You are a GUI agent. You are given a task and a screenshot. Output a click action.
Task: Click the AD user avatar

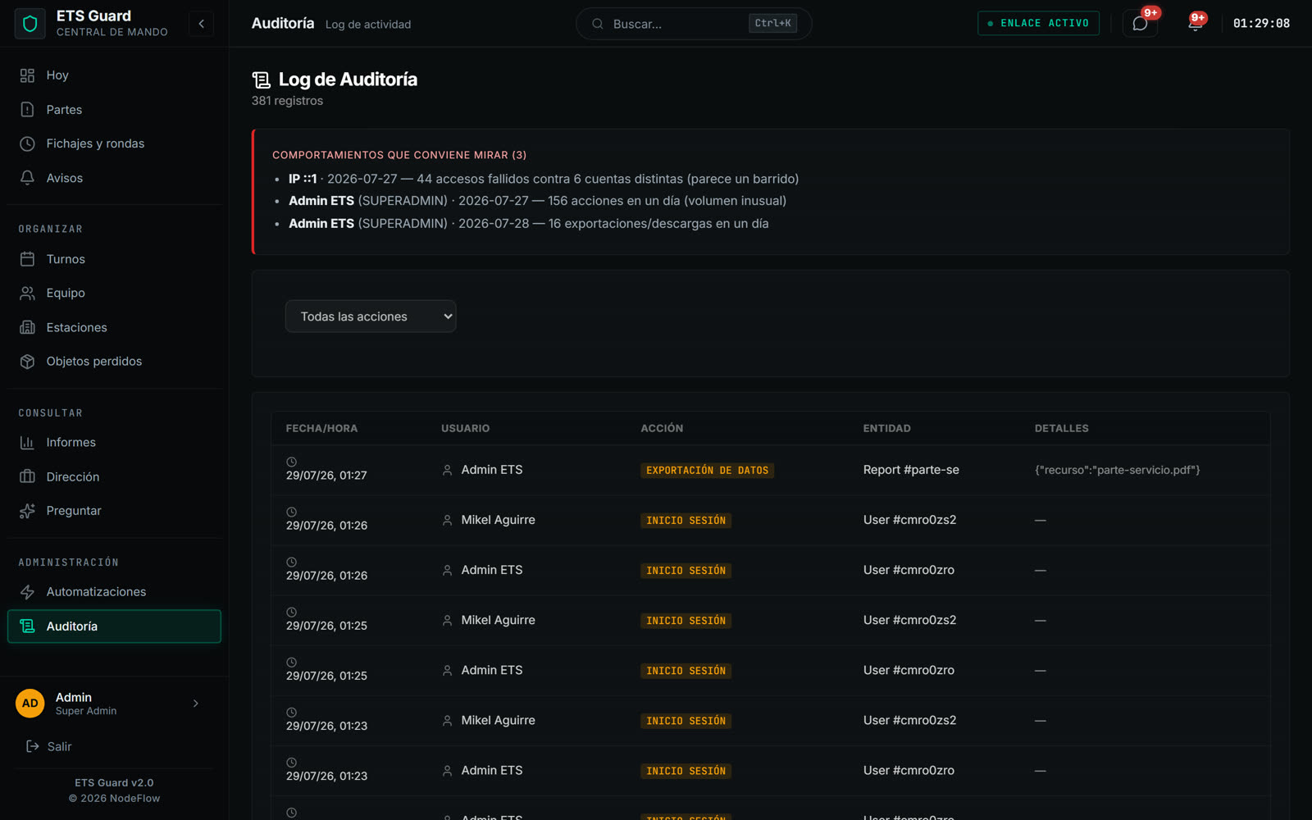(x=30, y=704)
